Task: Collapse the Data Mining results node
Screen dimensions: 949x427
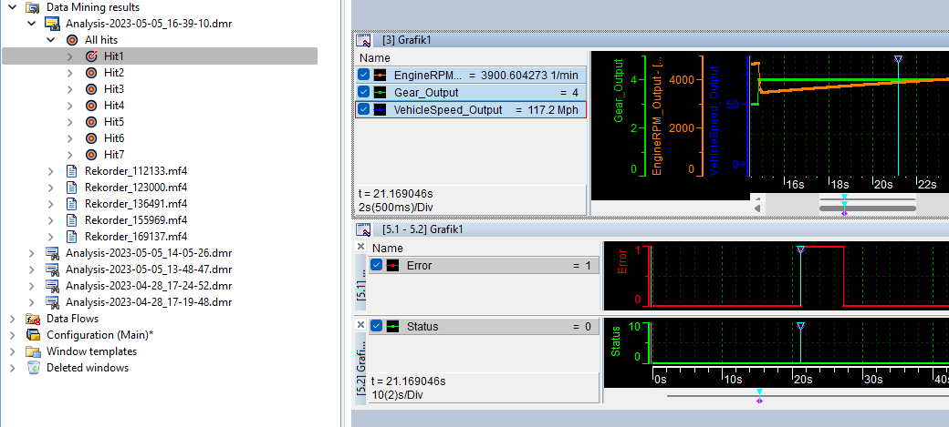Action: 12,7
